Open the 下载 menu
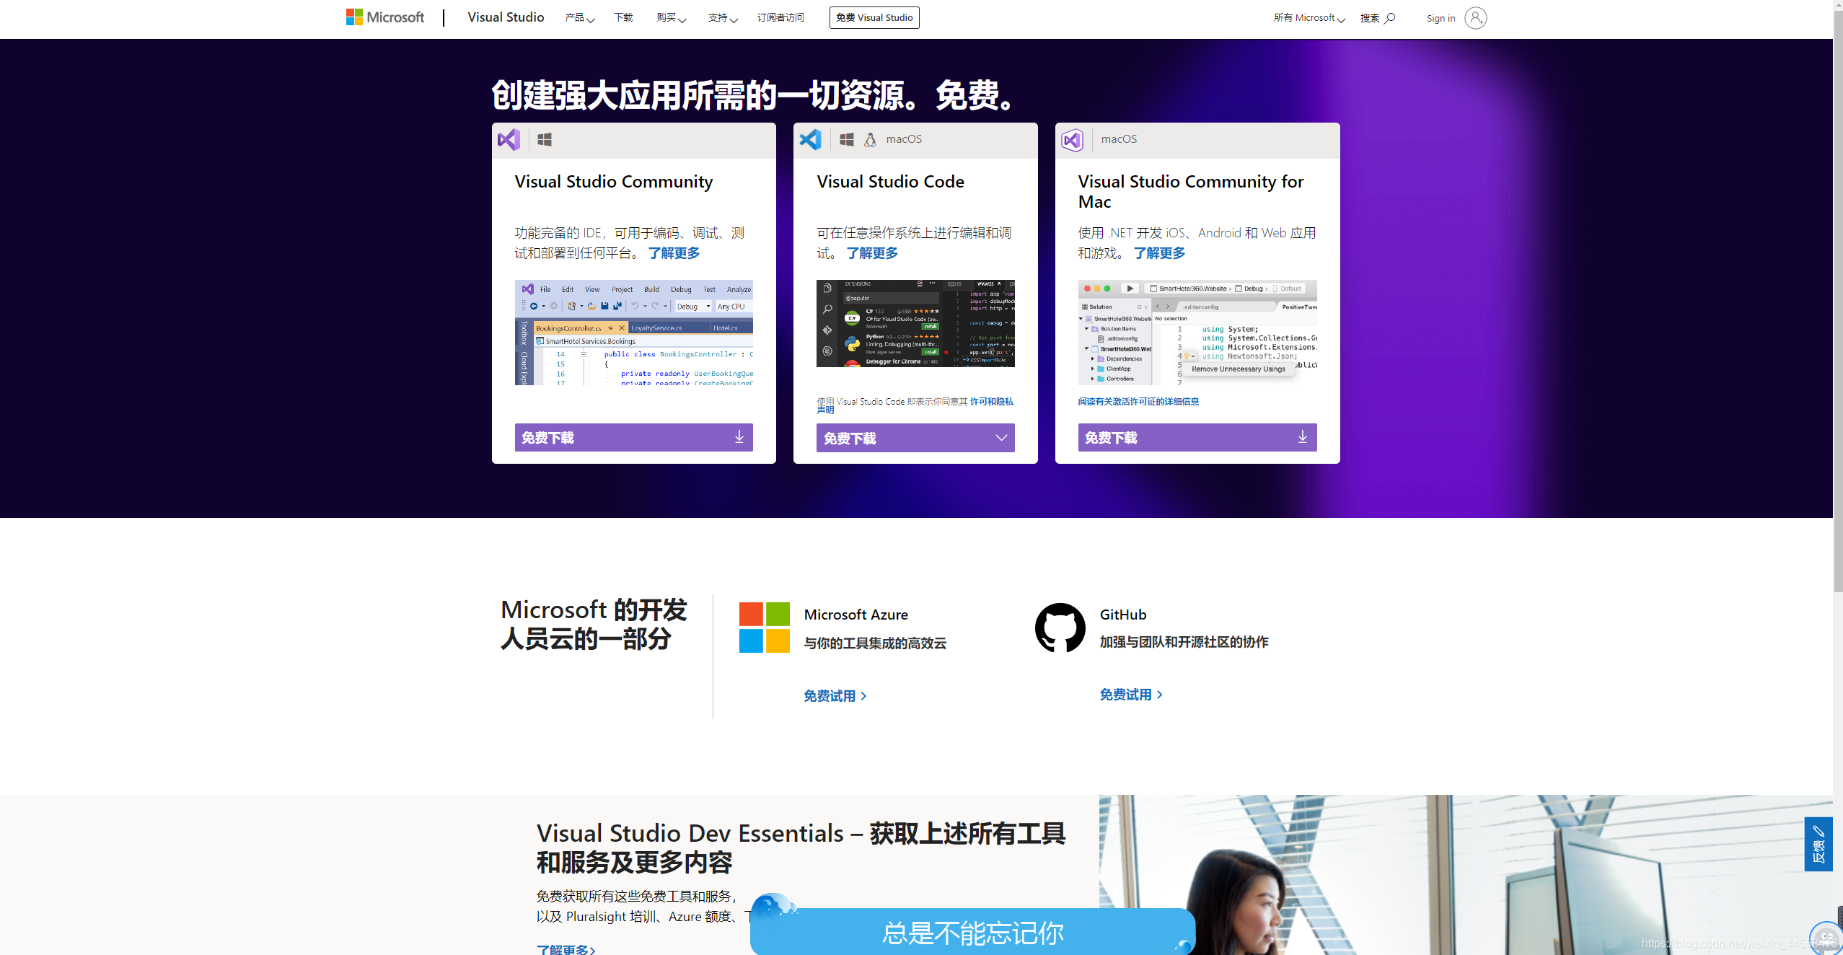 point(623,17)
